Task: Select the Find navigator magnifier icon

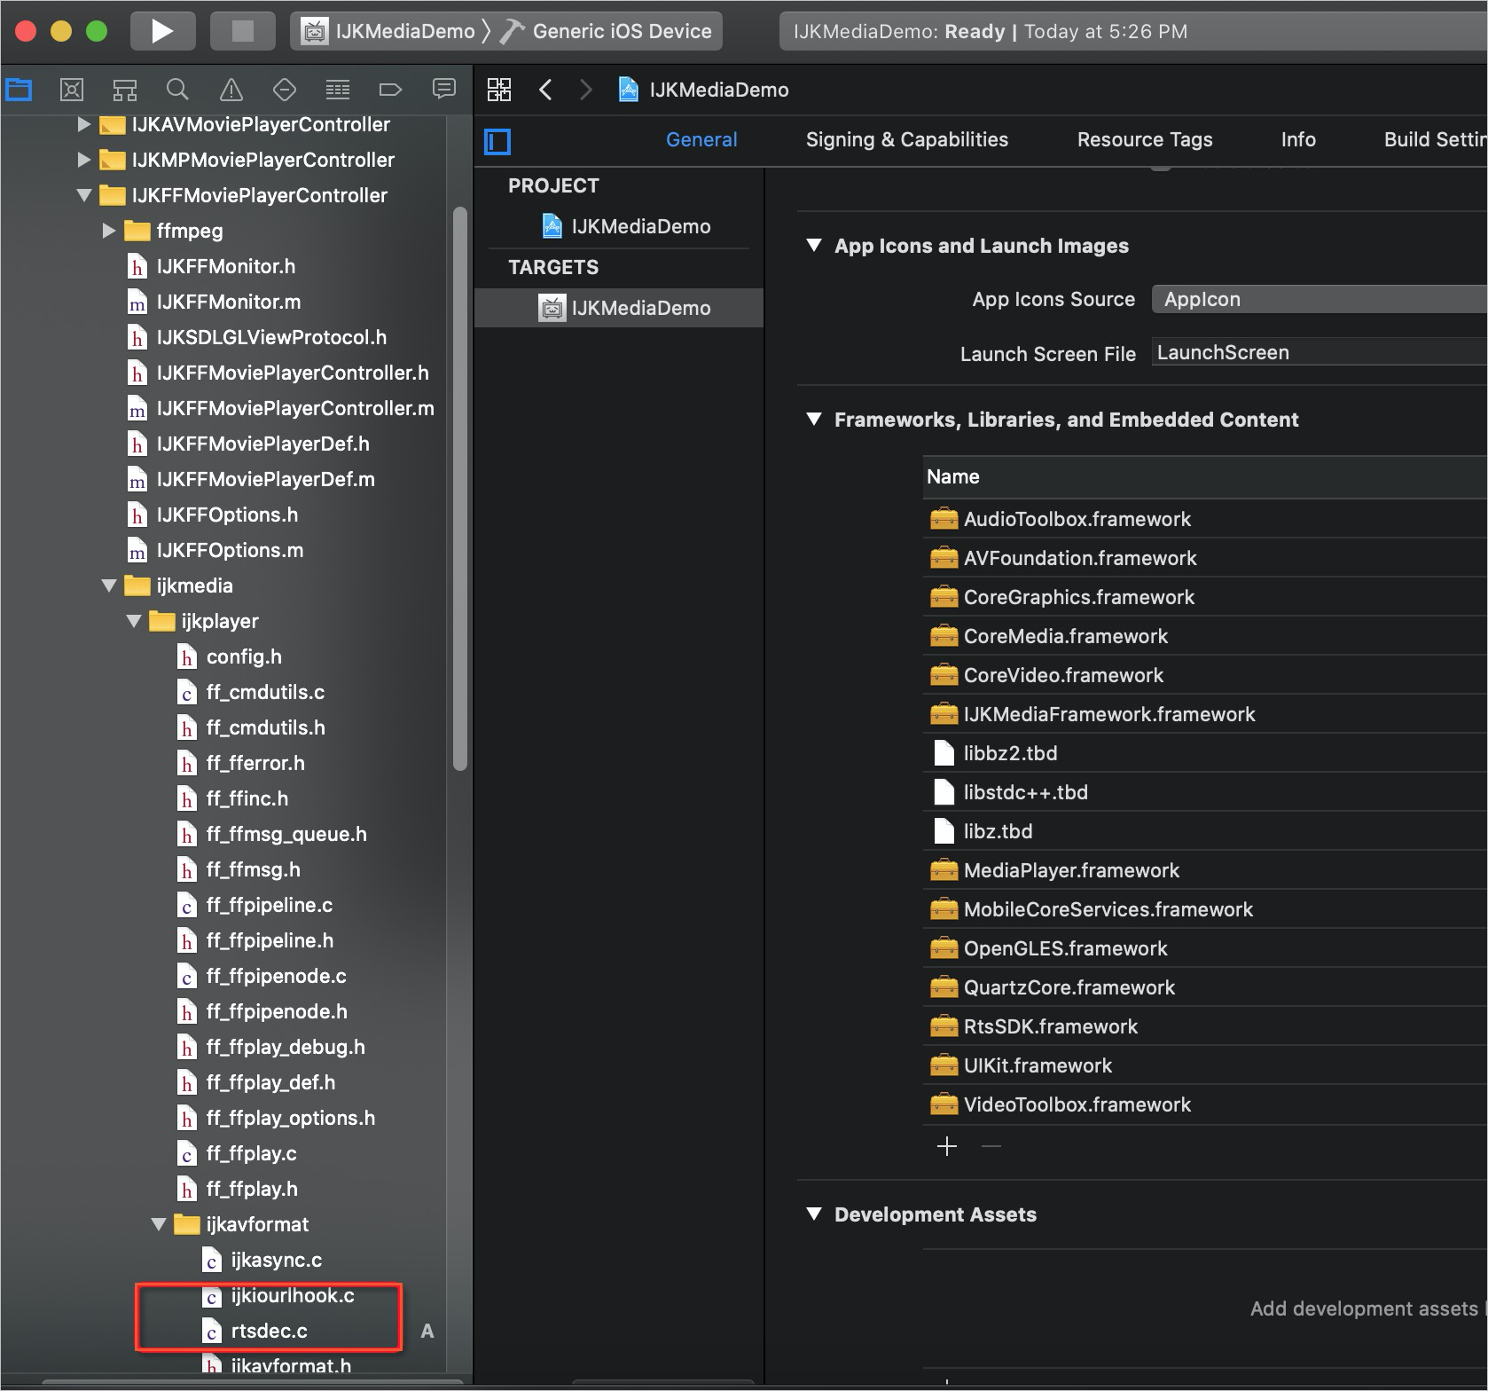Action: pos(177,90)
